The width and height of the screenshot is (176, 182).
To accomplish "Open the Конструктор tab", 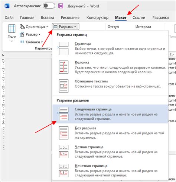I will click(97, 18).
